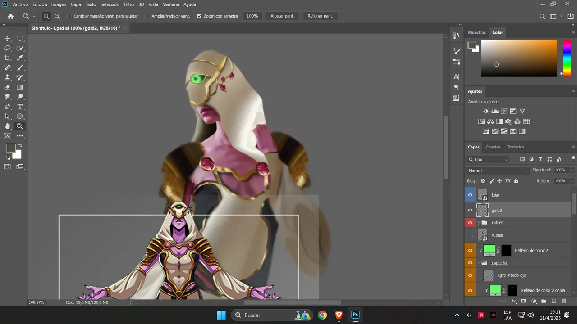The height and width of the screenshot is (324, 577).
Task: Click the Zoom Out magnifier icon
Action: [57, 16]
